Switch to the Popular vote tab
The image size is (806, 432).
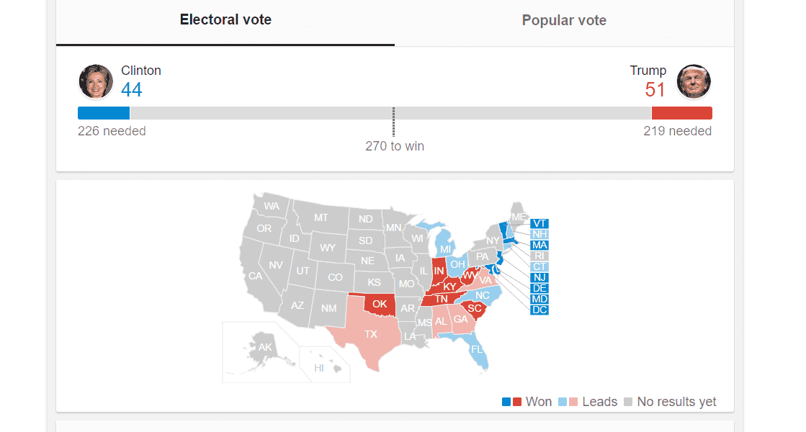(x=564, y=21)
